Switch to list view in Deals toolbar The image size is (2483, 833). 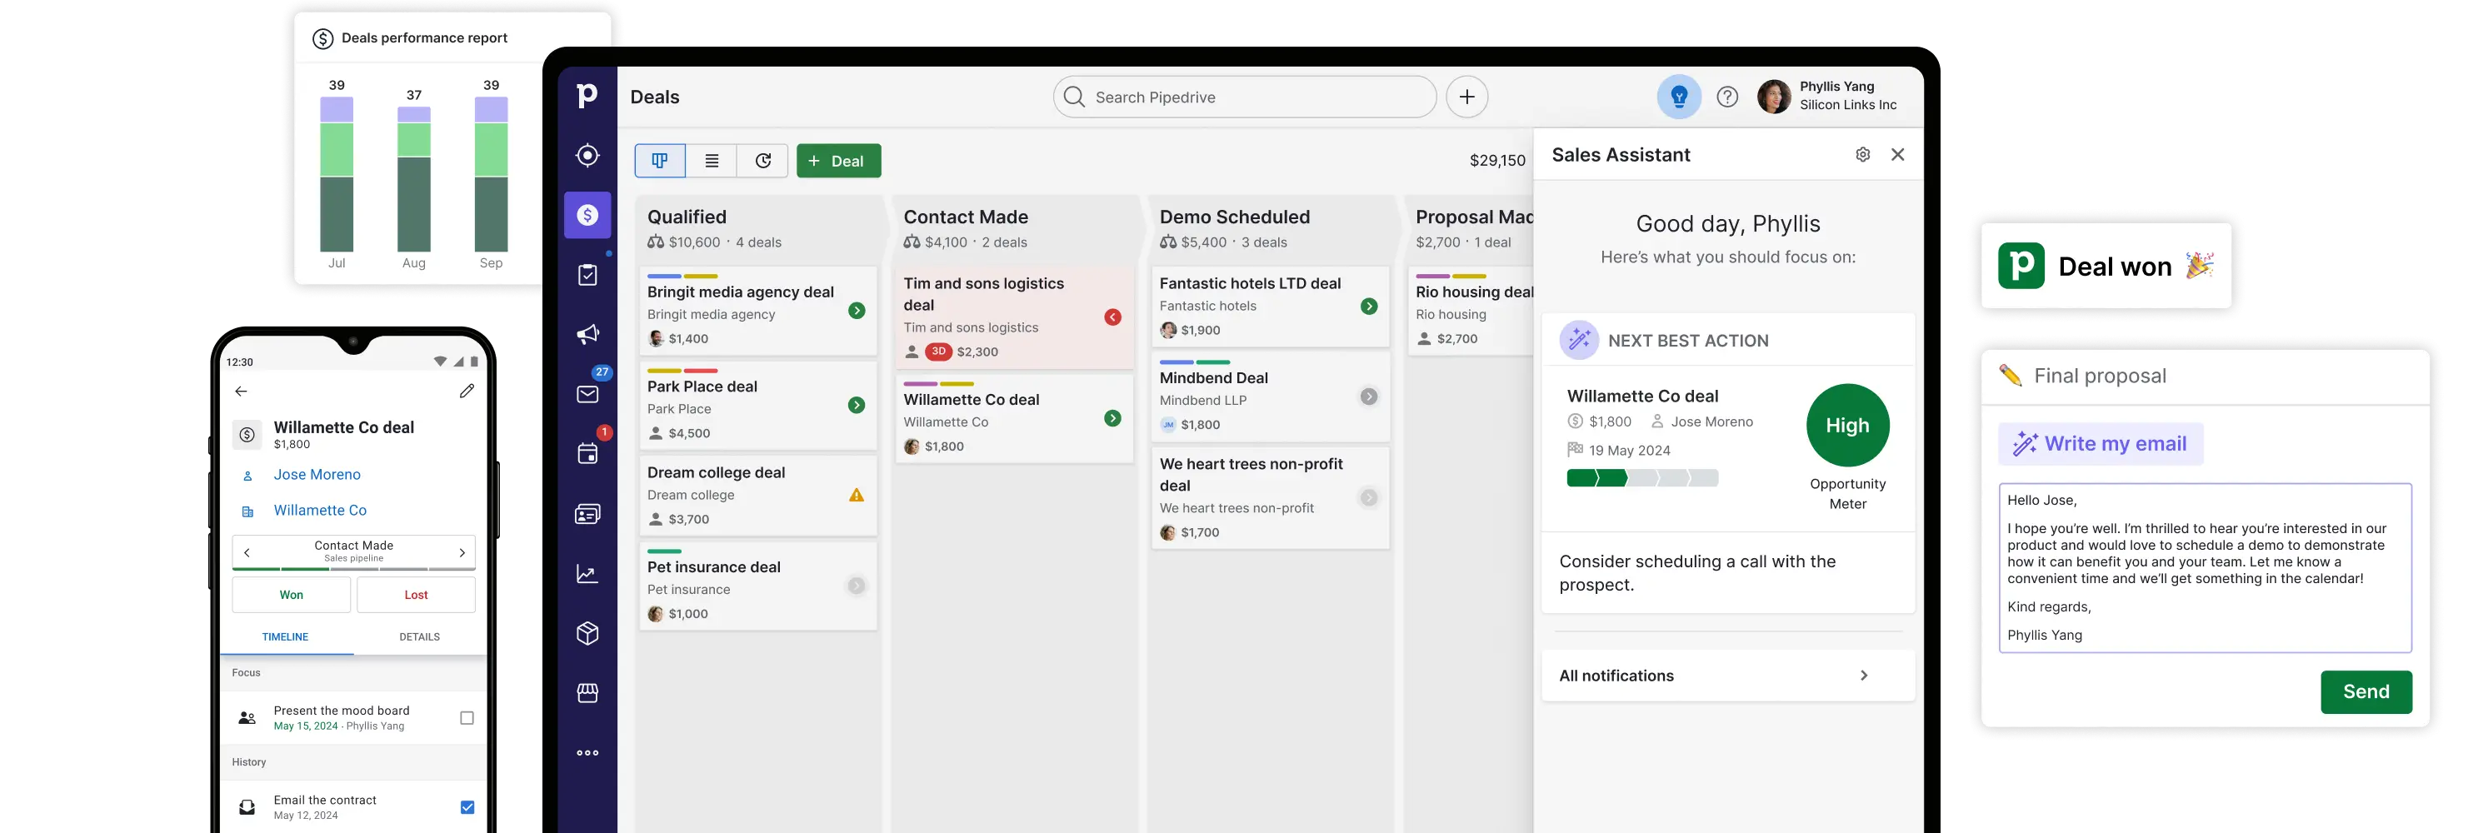pyautogui.click(x=712, y=160)
